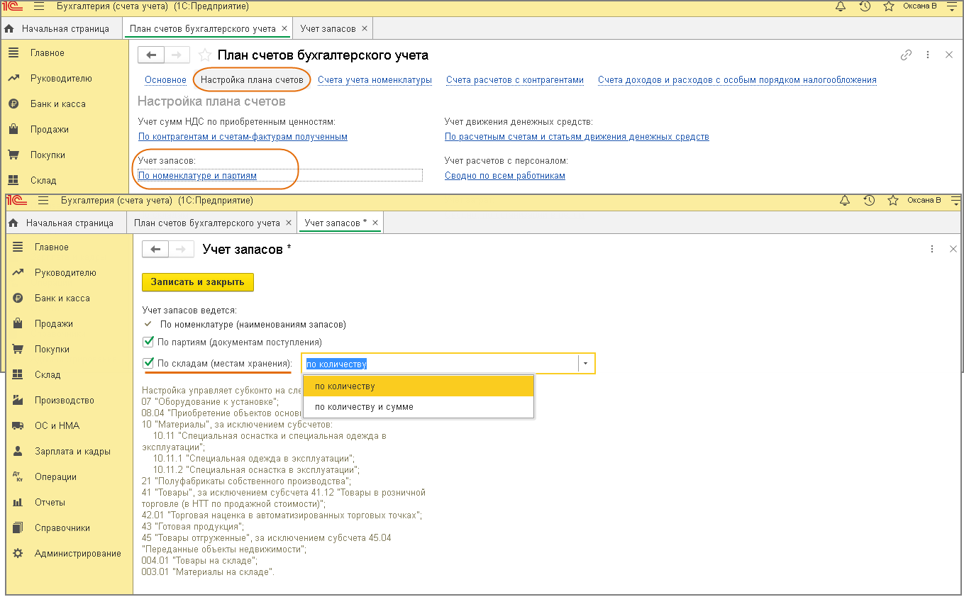Add План счетов page to favorites star
Image resolution: width=964 pixels, height=597 pixels.
coord(205,55)
